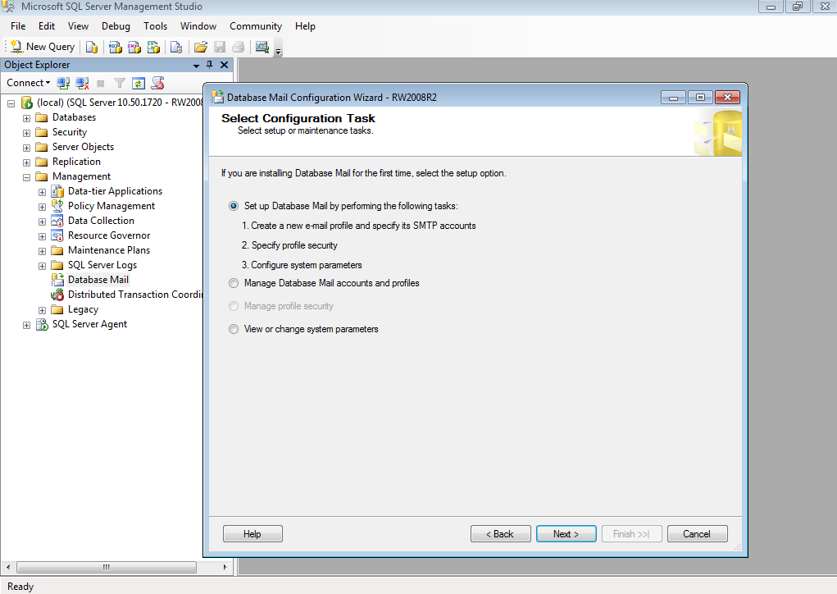Image resolution: width=837 pixels, height=594 pixels.
Task: Click the 'Finish >>|' button
Action: tap(631, 533)
